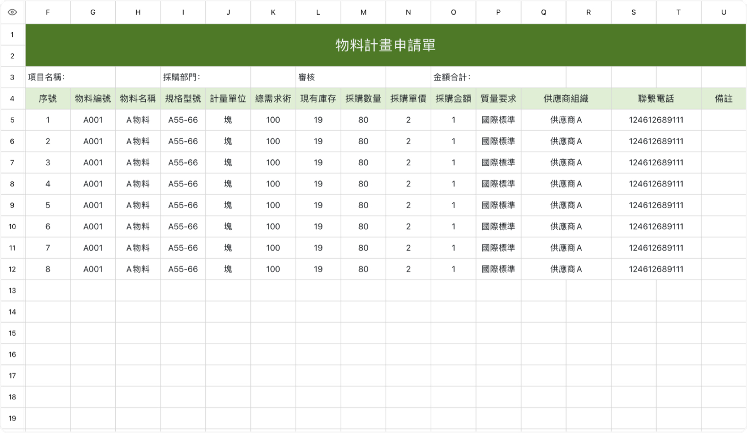Image resolution: width=747 pixels, height=433 pixels.
Task: Click the 採購單價 header cell
Action: pyautogui.click(x=409, y=99)
